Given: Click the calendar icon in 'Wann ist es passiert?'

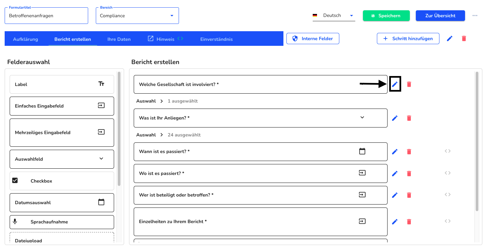Looking at the screenshot, I should coord(362,151).
